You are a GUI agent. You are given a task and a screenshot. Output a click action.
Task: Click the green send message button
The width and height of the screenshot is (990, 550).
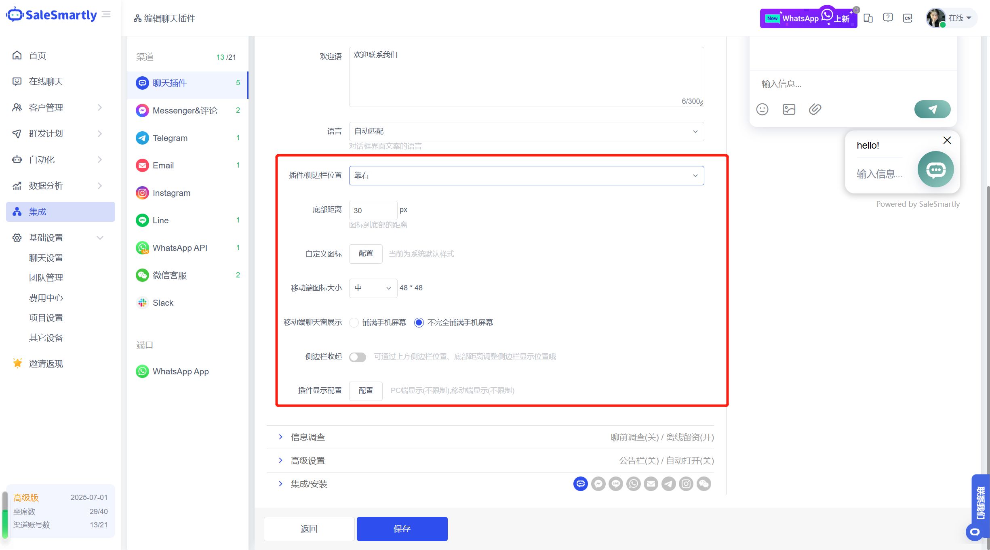tap(932, 109)
